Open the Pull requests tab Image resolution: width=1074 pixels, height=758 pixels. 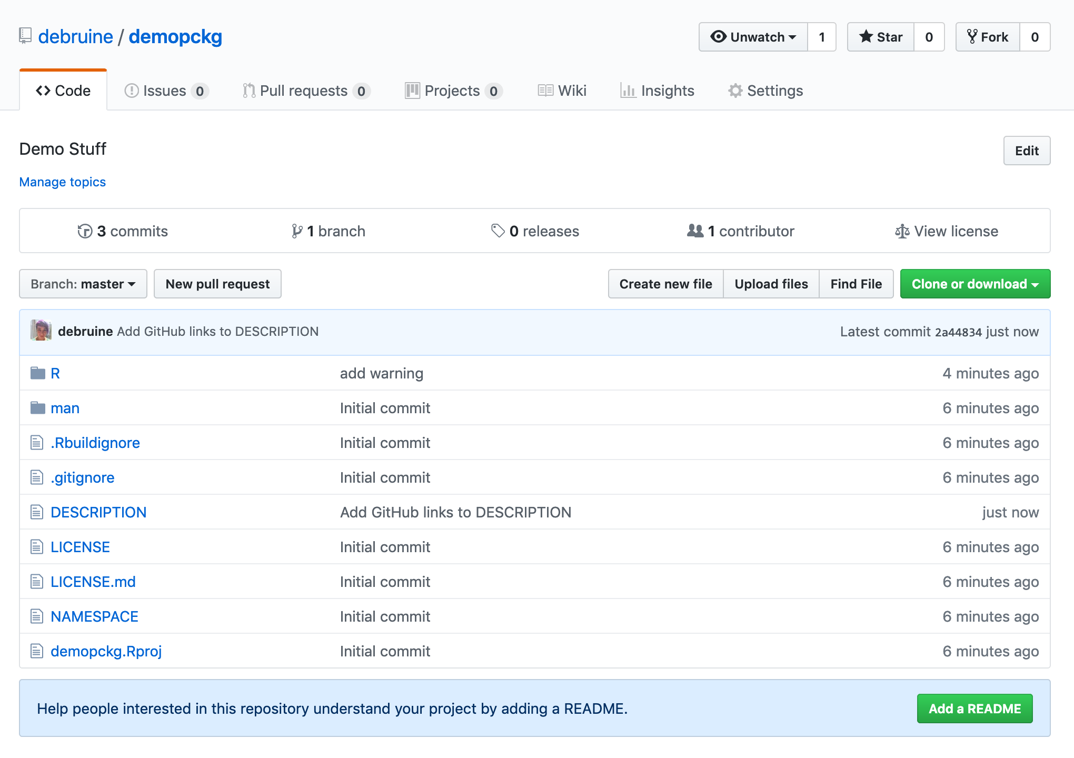306,91
